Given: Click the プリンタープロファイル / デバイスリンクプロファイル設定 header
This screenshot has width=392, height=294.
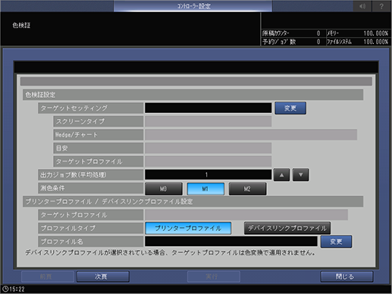Looking at the screenshot, I should (x=193, y=202).
